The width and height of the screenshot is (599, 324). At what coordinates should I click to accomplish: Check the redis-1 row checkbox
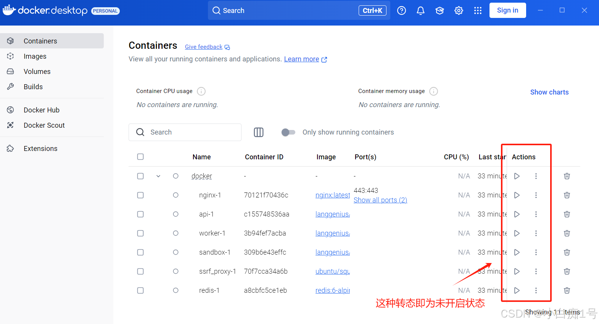[140, 290]
